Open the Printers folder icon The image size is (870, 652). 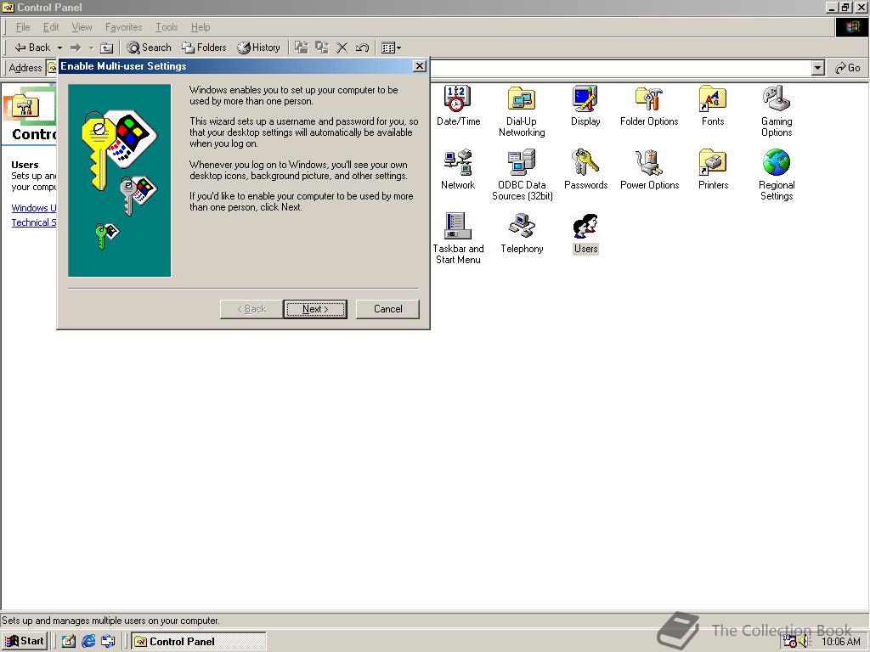[713, 169]
